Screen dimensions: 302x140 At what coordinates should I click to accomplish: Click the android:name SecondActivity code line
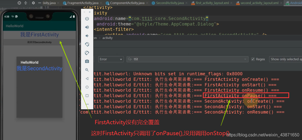151,18
